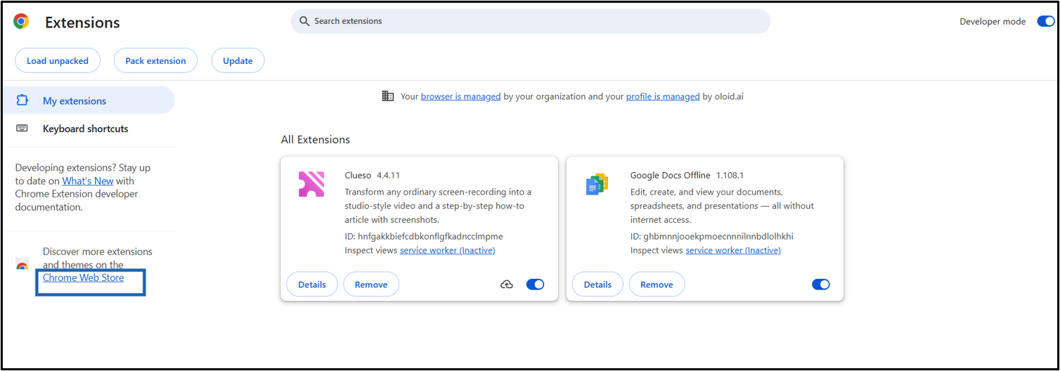The image size is (1060, 371).
Task: Click the browser is managed link
Action: coord(460,96)
